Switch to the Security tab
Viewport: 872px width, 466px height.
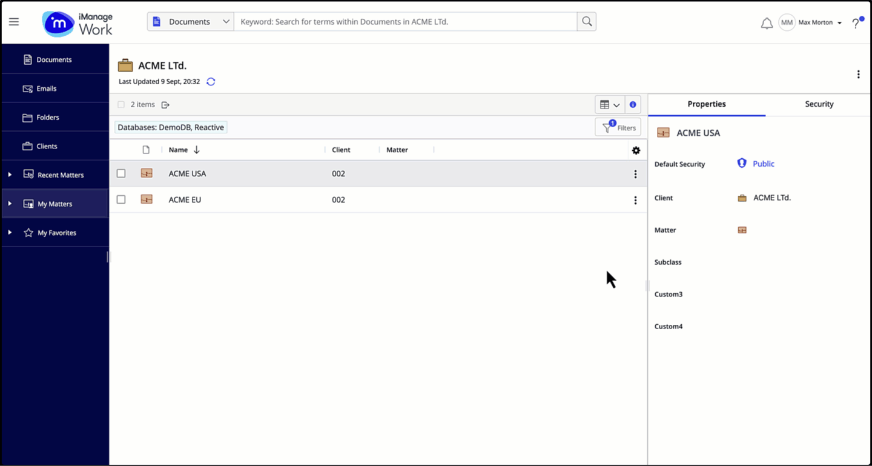819,104
